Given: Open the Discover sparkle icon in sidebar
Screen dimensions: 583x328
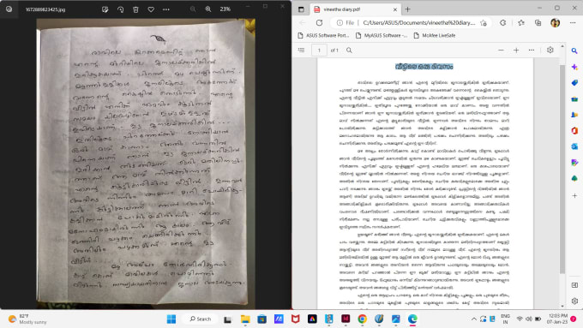Looking at the screenshot, I should pyautogui.click(x=574, y=67).
